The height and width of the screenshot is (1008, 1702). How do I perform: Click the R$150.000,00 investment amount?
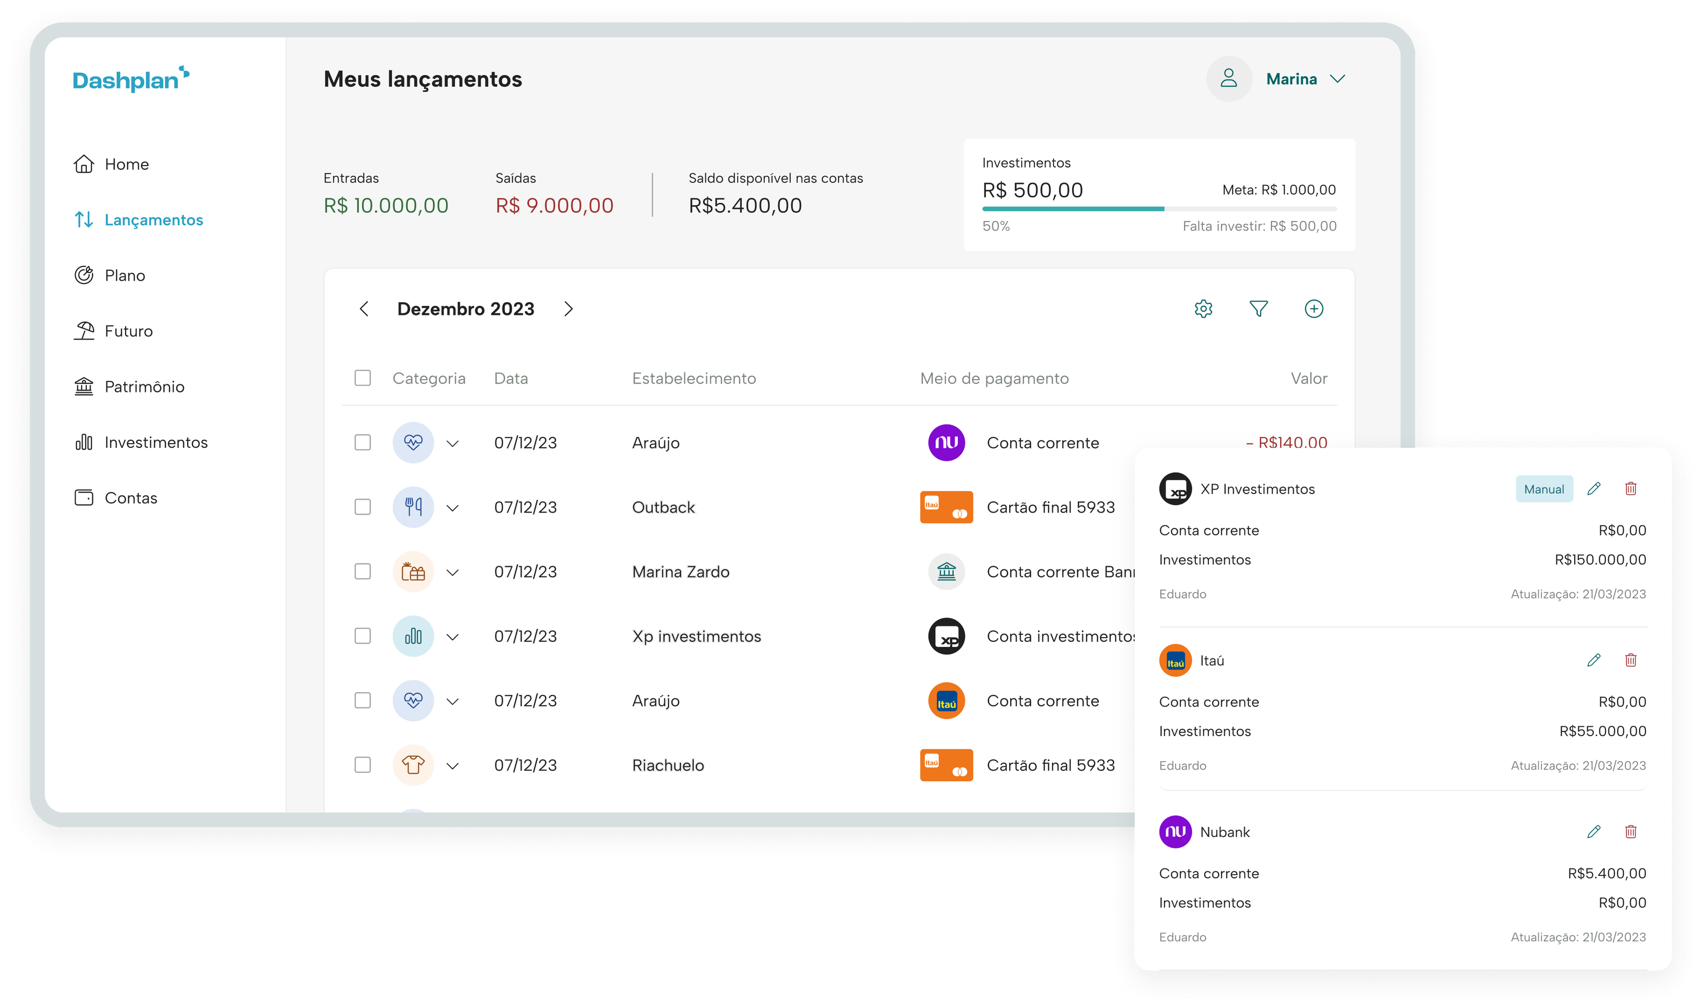tap(1600, 560)
